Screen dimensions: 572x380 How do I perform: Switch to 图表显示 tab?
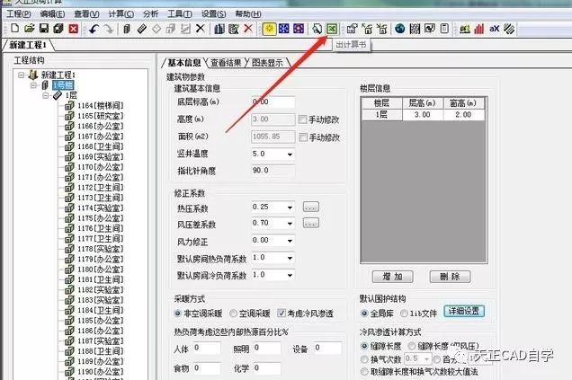267,63
